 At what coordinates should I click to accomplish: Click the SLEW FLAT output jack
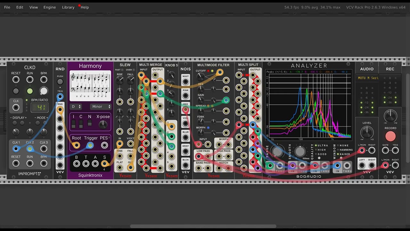click(x=120, y=167)
